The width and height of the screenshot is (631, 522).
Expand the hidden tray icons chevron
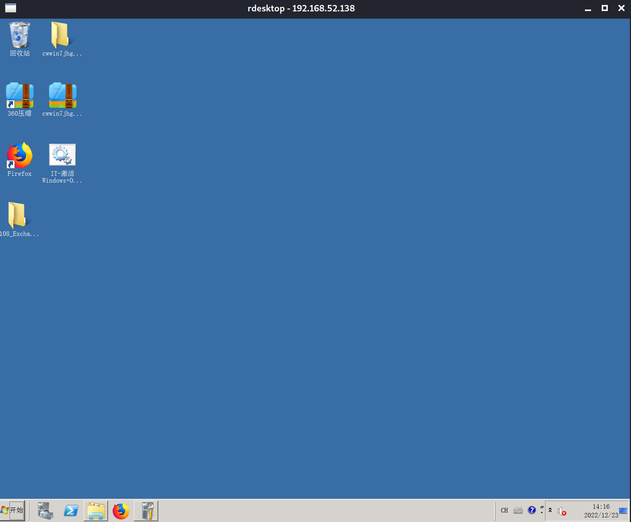click(550, 510)
